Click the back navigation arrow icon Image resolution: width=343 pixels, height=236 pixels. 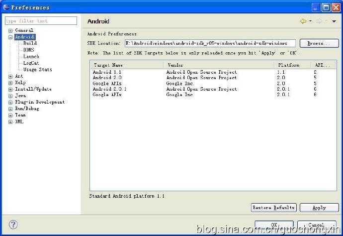(x=303, y=21)
